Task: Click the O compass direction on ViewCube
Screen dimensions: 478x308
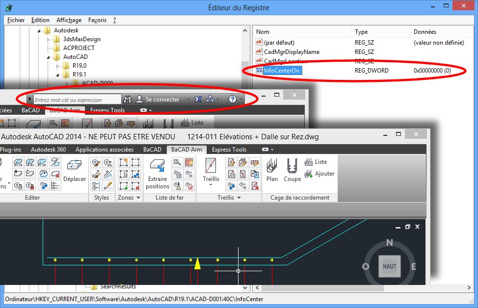Action: [365, 267]
